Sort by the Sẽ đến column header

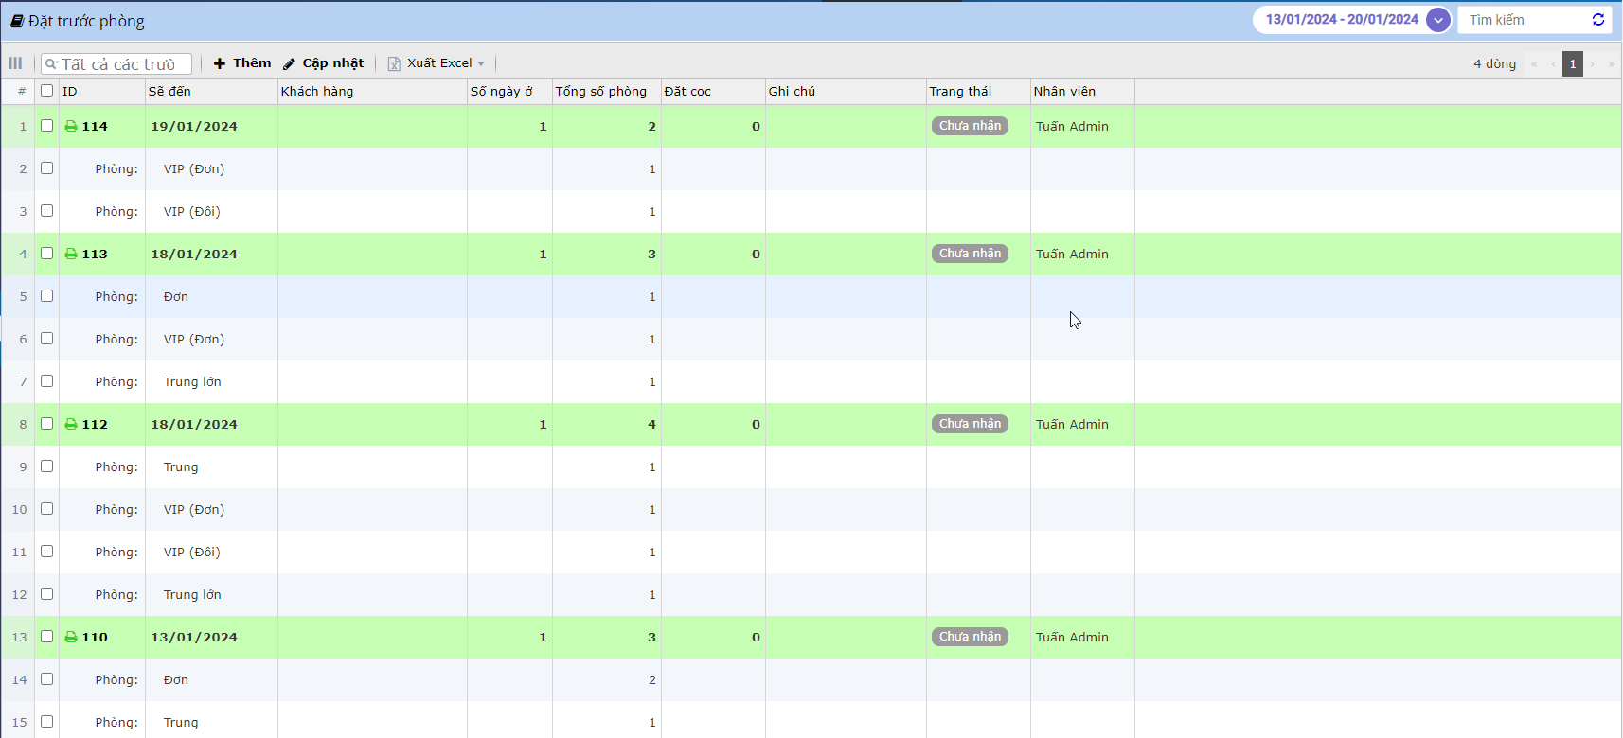click(169, 91)
